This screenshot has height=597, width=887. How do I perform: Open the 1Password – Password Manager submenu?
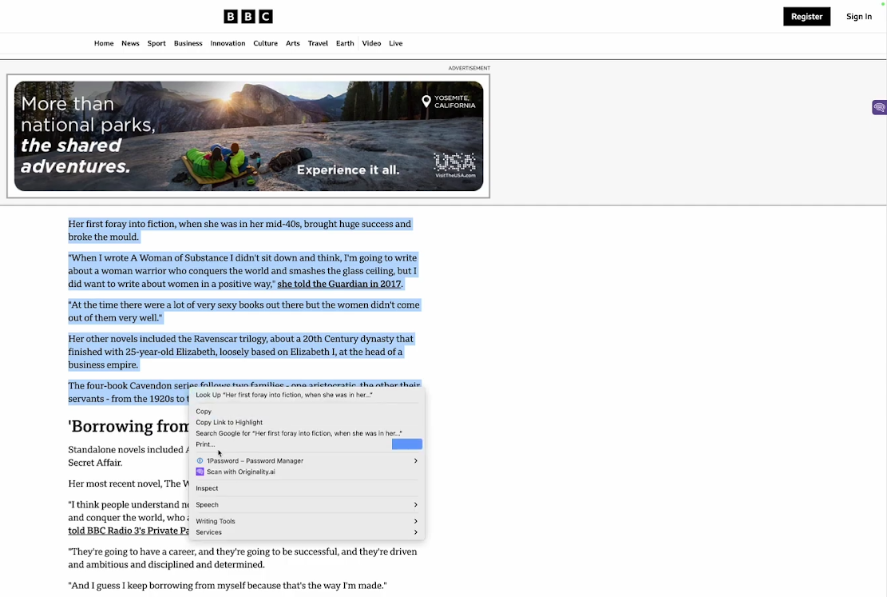click(255, 460)
